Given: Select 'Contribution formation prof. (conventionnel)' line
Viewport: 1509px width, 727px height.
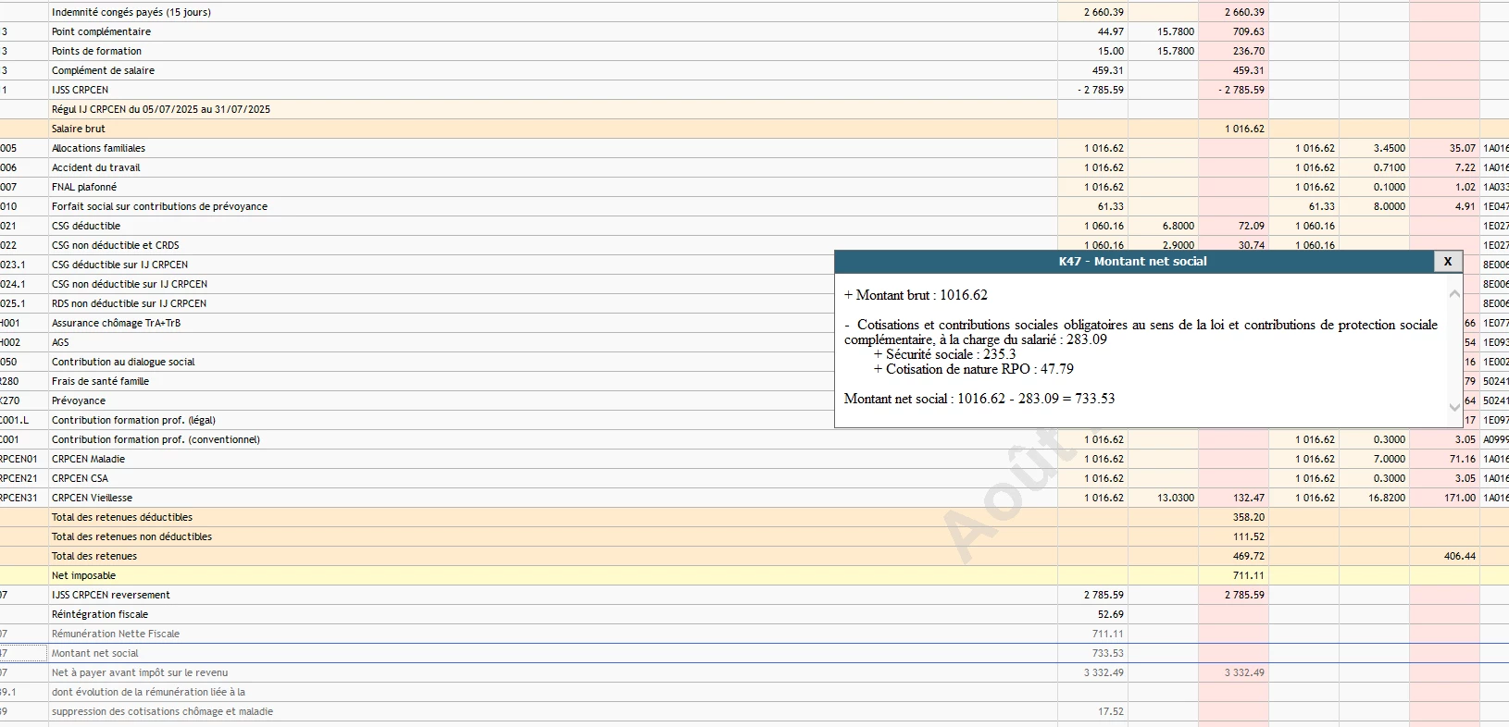Looking at the screenshot, I should 156,439.
